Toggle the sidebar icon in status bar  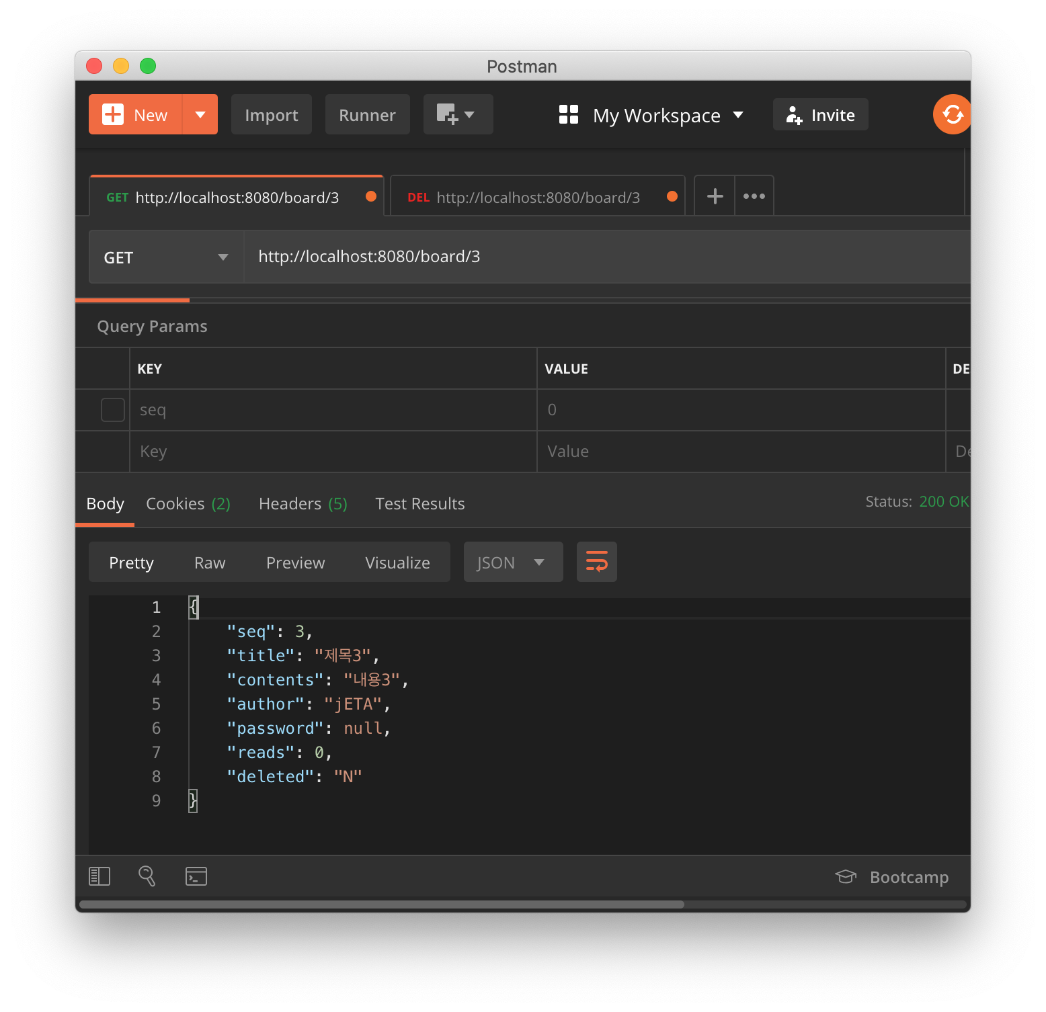pyautogui.click(x=99, y=876)
